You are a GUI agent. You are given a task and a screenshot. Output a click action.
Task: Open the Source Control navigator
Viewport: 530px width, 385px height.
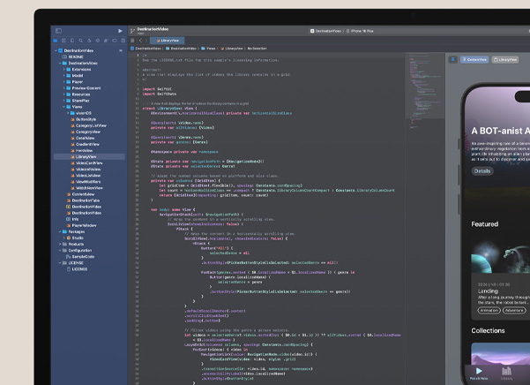tap(63, 41)
